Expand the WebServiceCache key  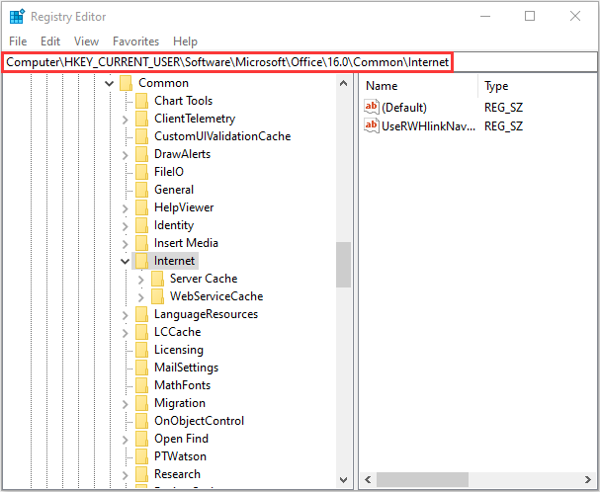[140, 297]
